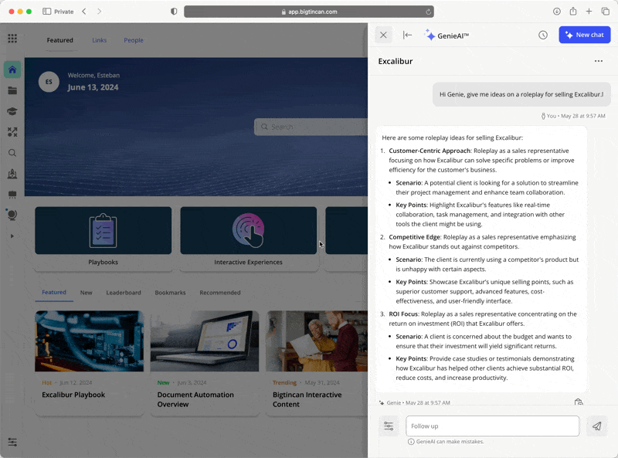Open Safari downloads icon
This screenshot has height=458, width=618.
coord(556,12)
